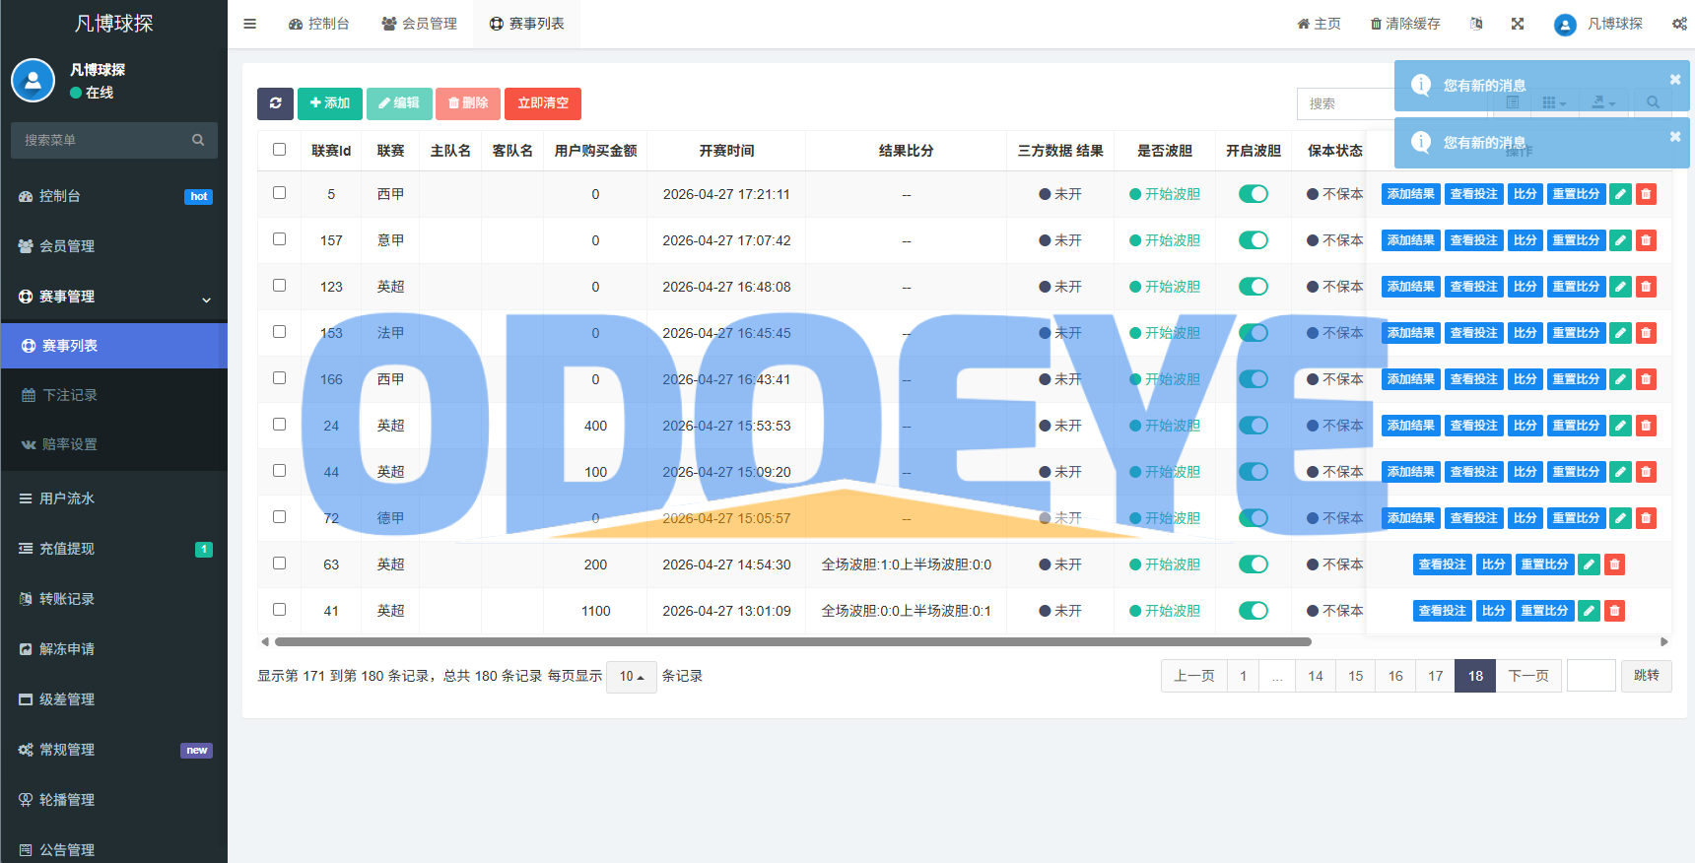Click the red 立即清空 button
The image size is (1695, 863).
click(543, 103)
